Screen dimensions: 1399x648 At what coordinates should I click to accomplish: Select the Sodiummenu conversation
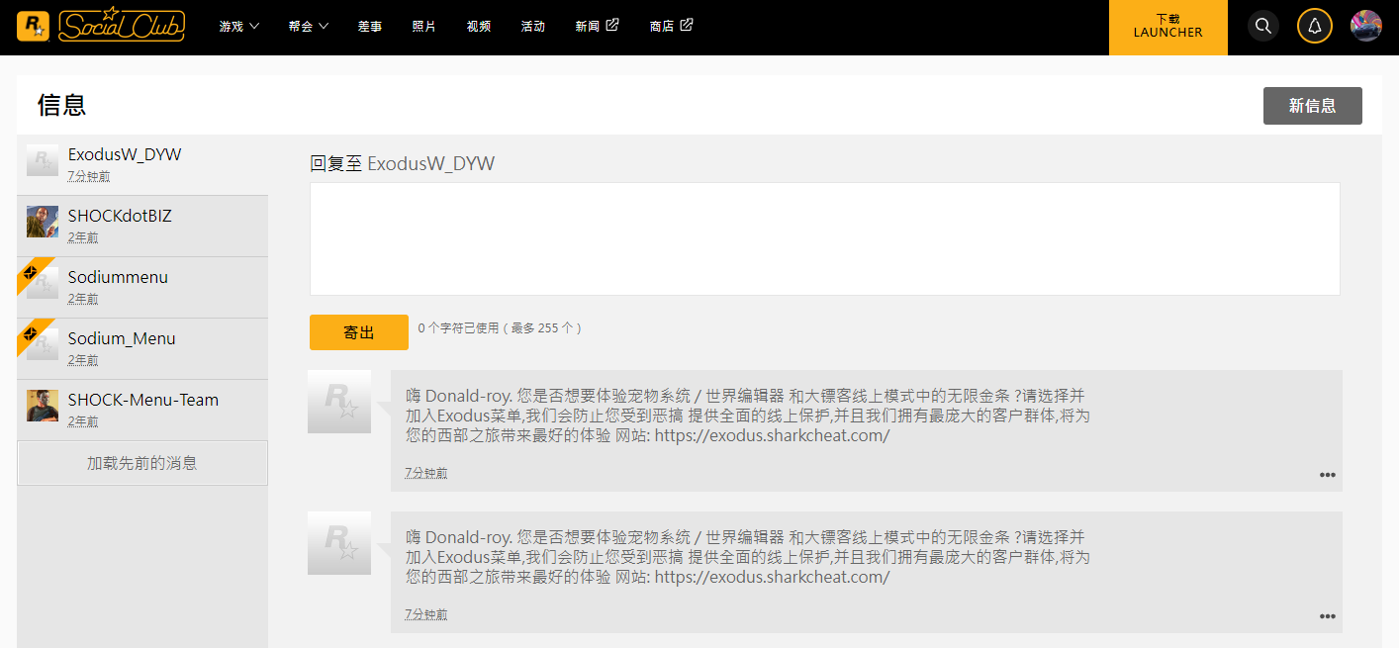point(142,288)
